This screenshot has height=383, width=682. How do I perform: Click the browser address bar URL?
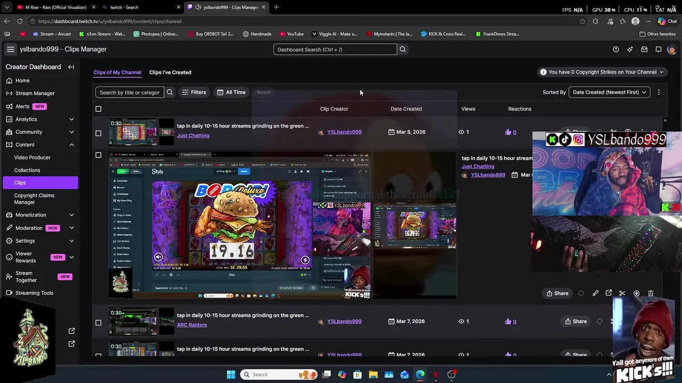pos(110,21)
